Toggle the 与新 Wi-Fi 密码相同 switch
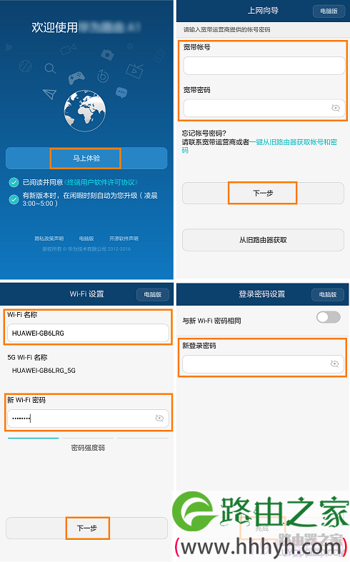This screenshot has height=562, width=350. tap(329, 317)
